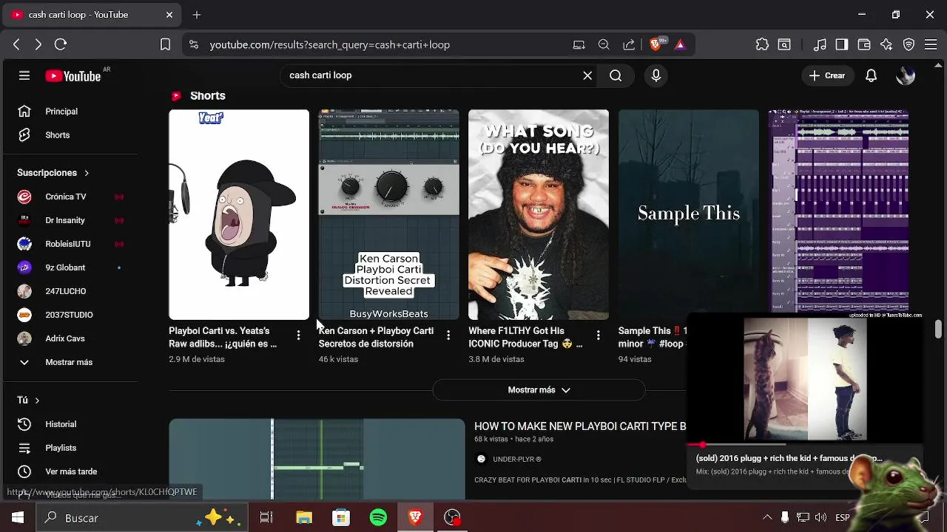This screenshot has height=532, width=947.
Task: Clear the search text with the X
Action: pyautogui.click(x=587, y=75)
